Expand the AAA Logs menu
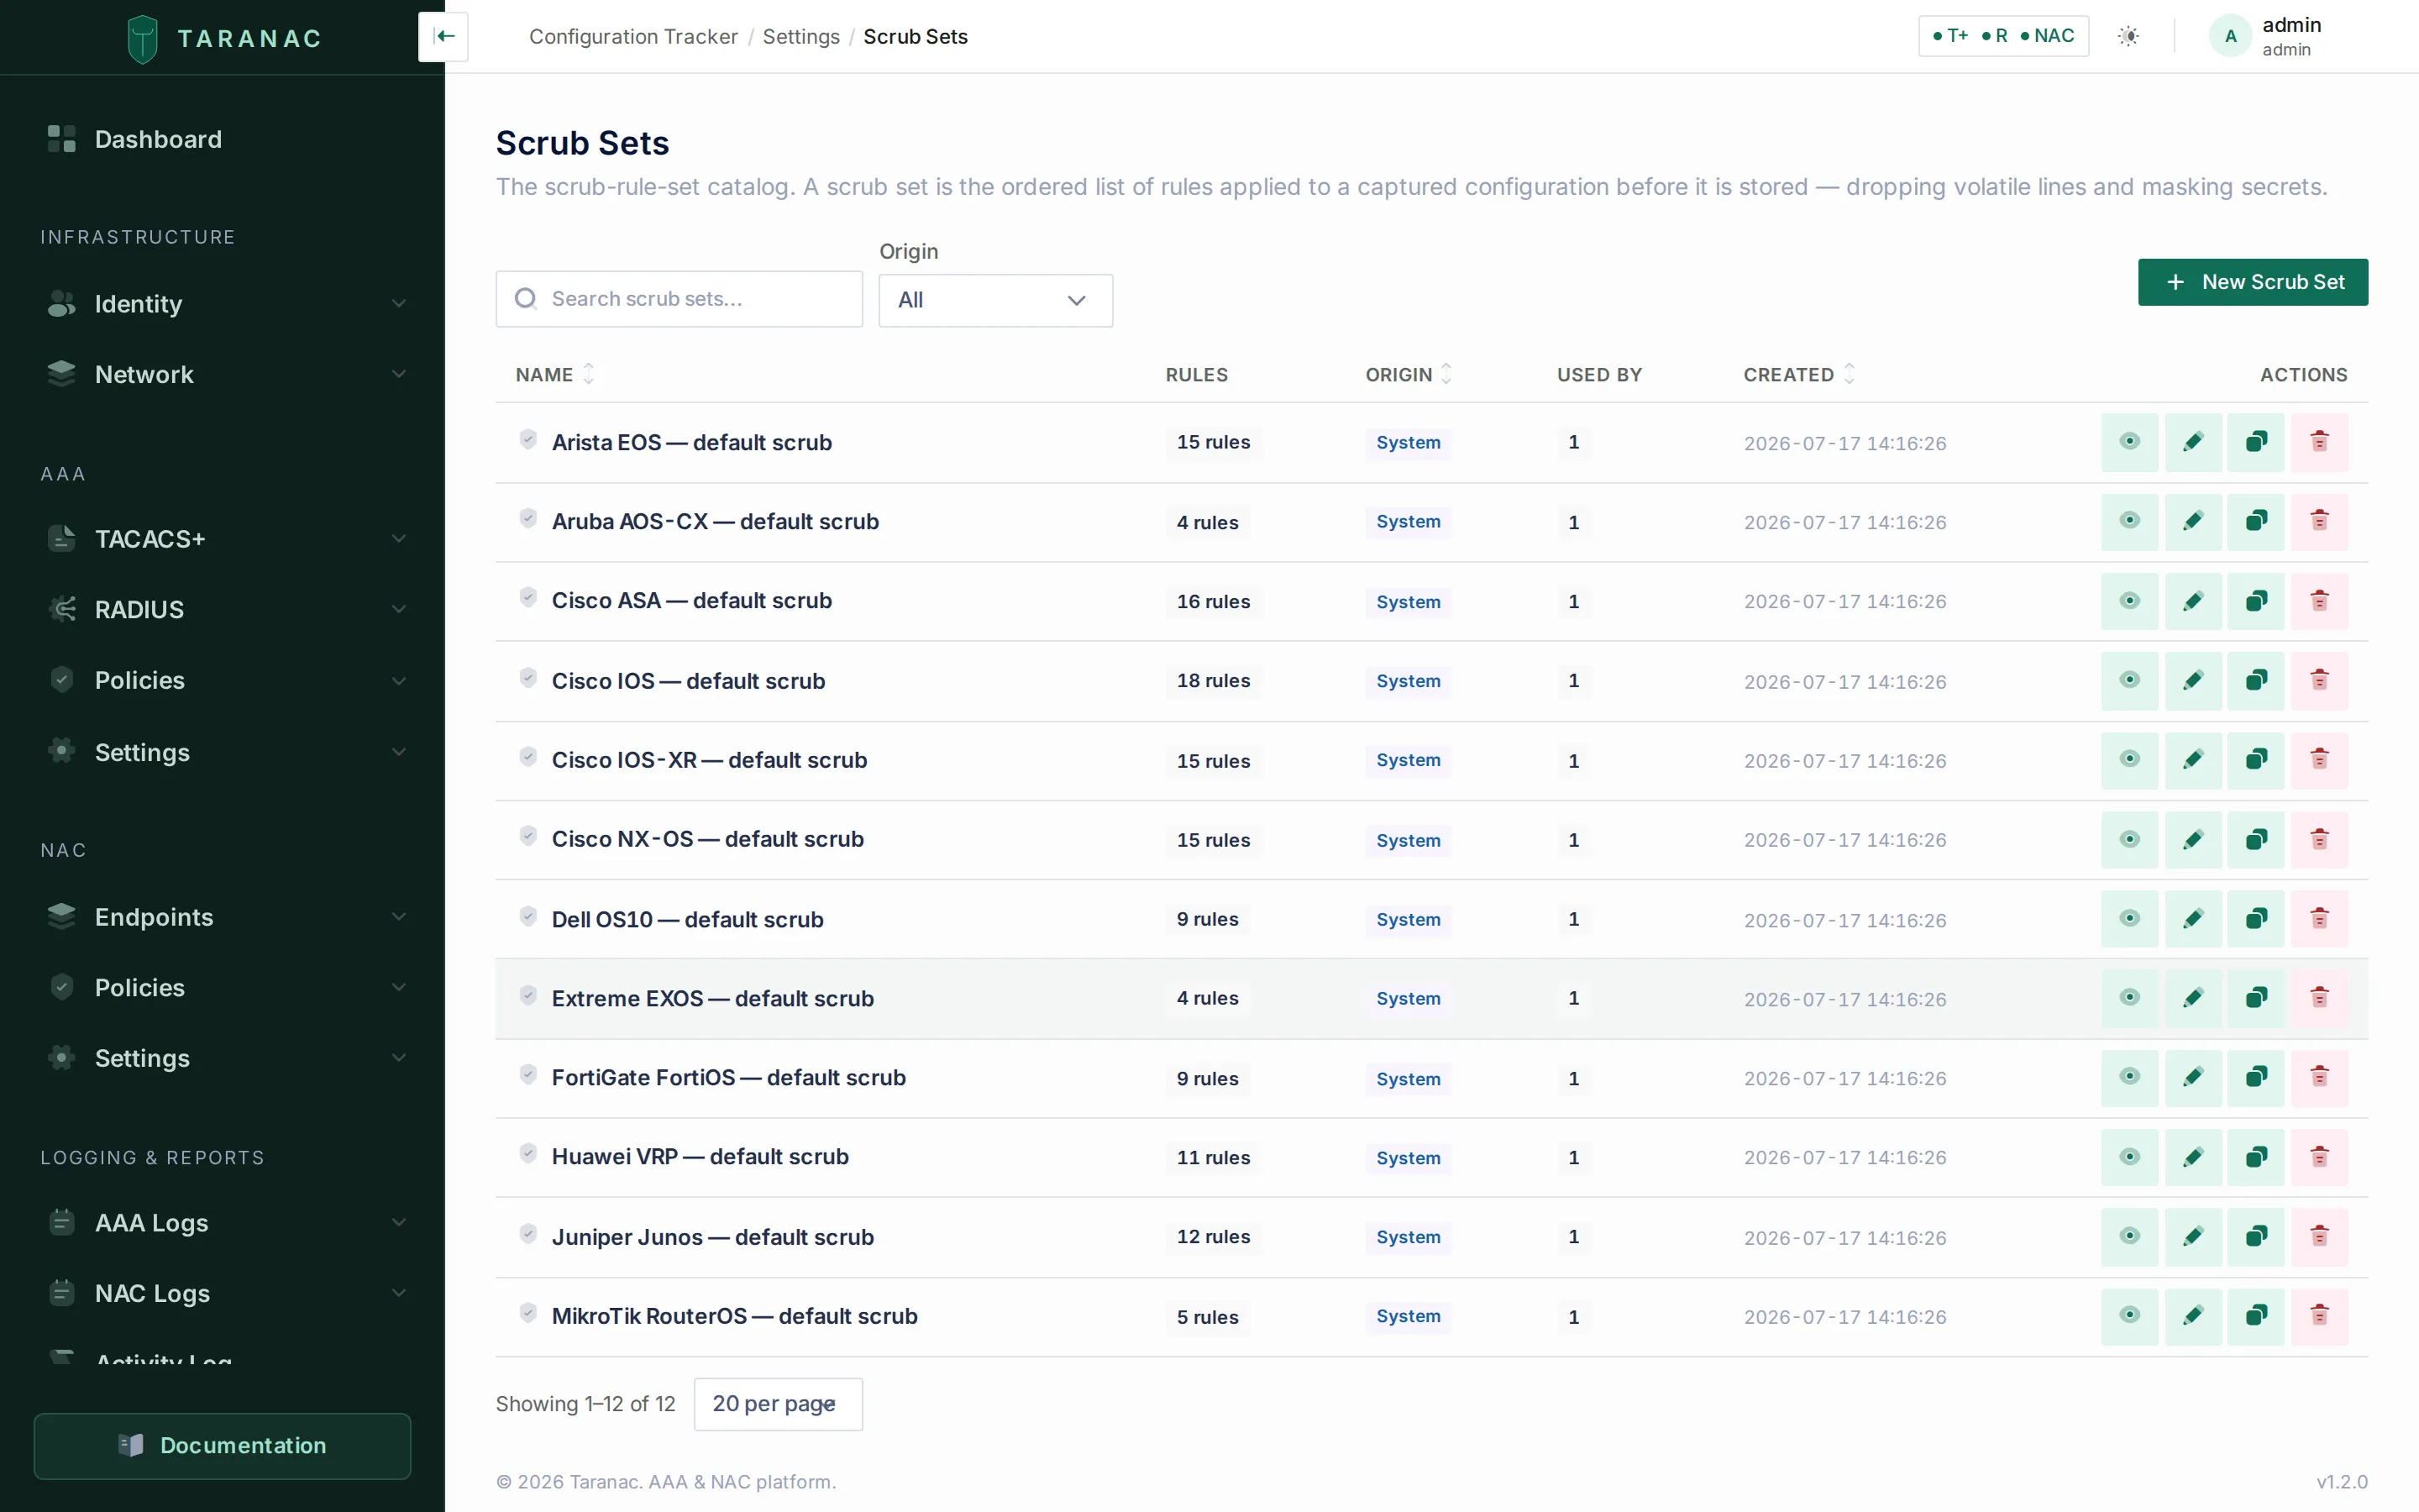 [x=222, y=1222]
